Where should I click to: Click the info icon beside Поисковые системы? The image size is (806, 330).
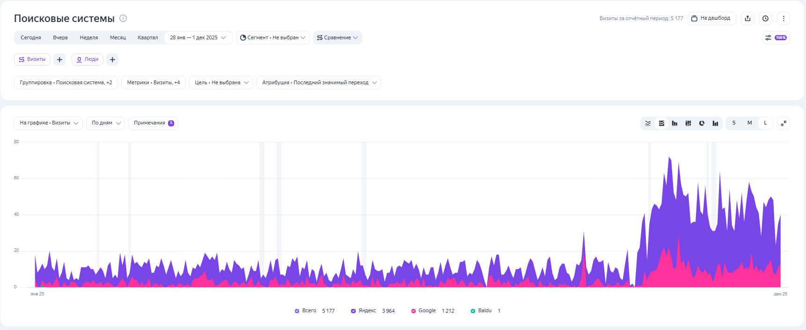pyautogui.click(x=123, y=18)
